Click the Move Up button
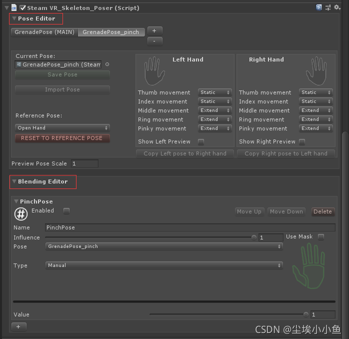Viewport: 349px width, 339px height. 249,211
